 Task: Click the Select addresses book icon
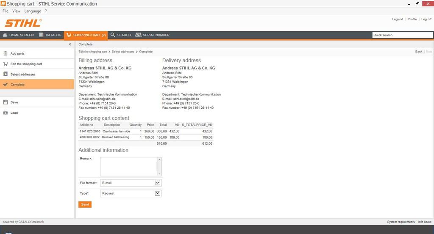coord(5,74)
